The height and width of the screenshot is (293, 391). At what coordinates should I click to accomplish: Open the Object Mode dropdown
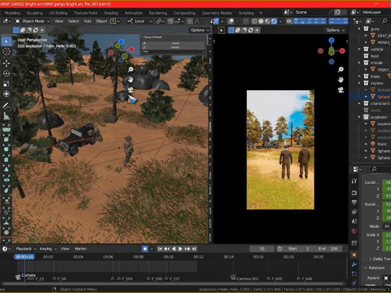pos(32,21)
